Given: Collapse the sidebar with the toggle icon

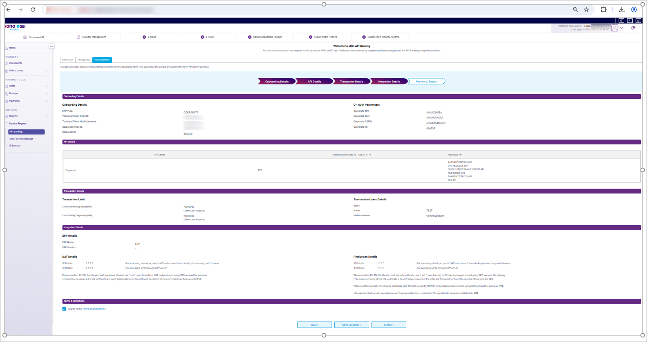Looking at the screenshot, I should [x=51, y=47].
